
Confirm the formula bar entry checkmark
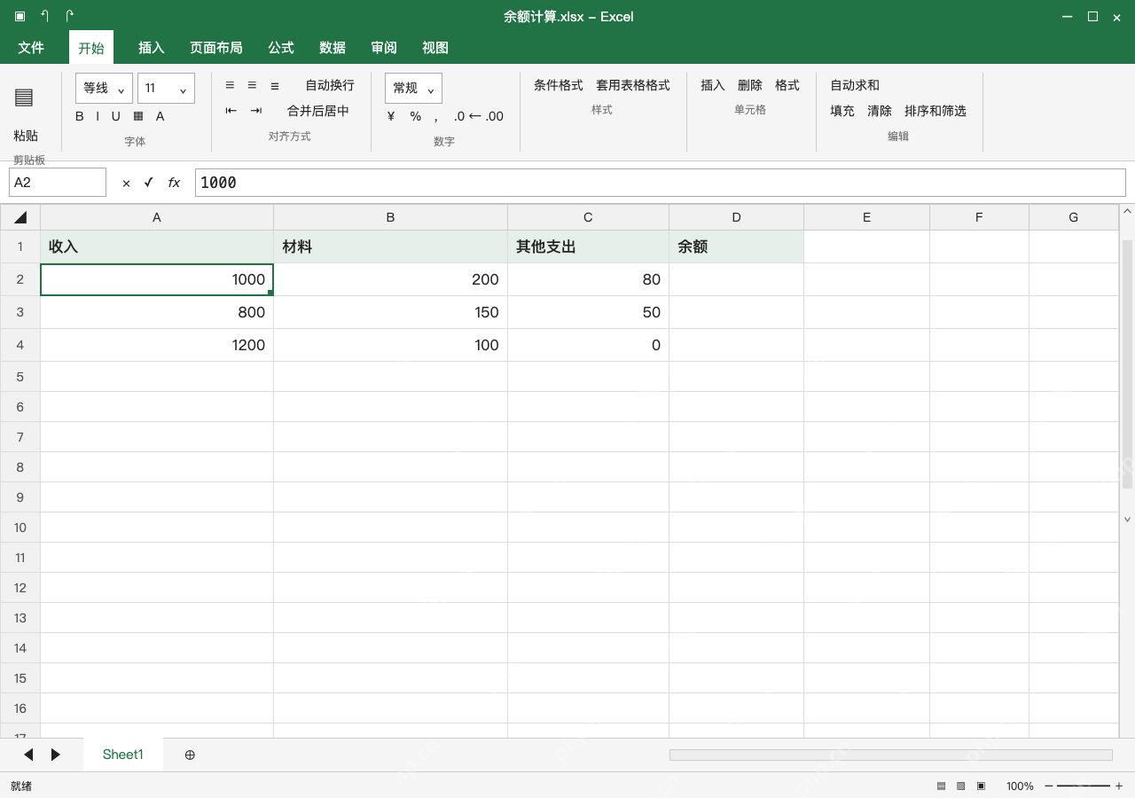pyautogui.click(x=149, y=183)
